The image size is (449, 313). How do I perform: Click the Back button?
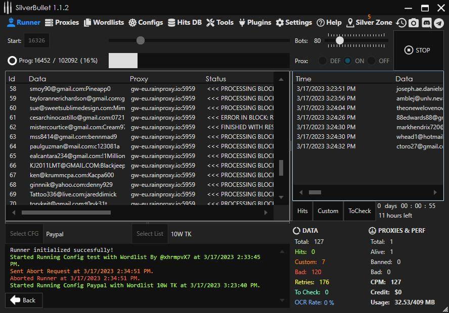tap(24, 300)
